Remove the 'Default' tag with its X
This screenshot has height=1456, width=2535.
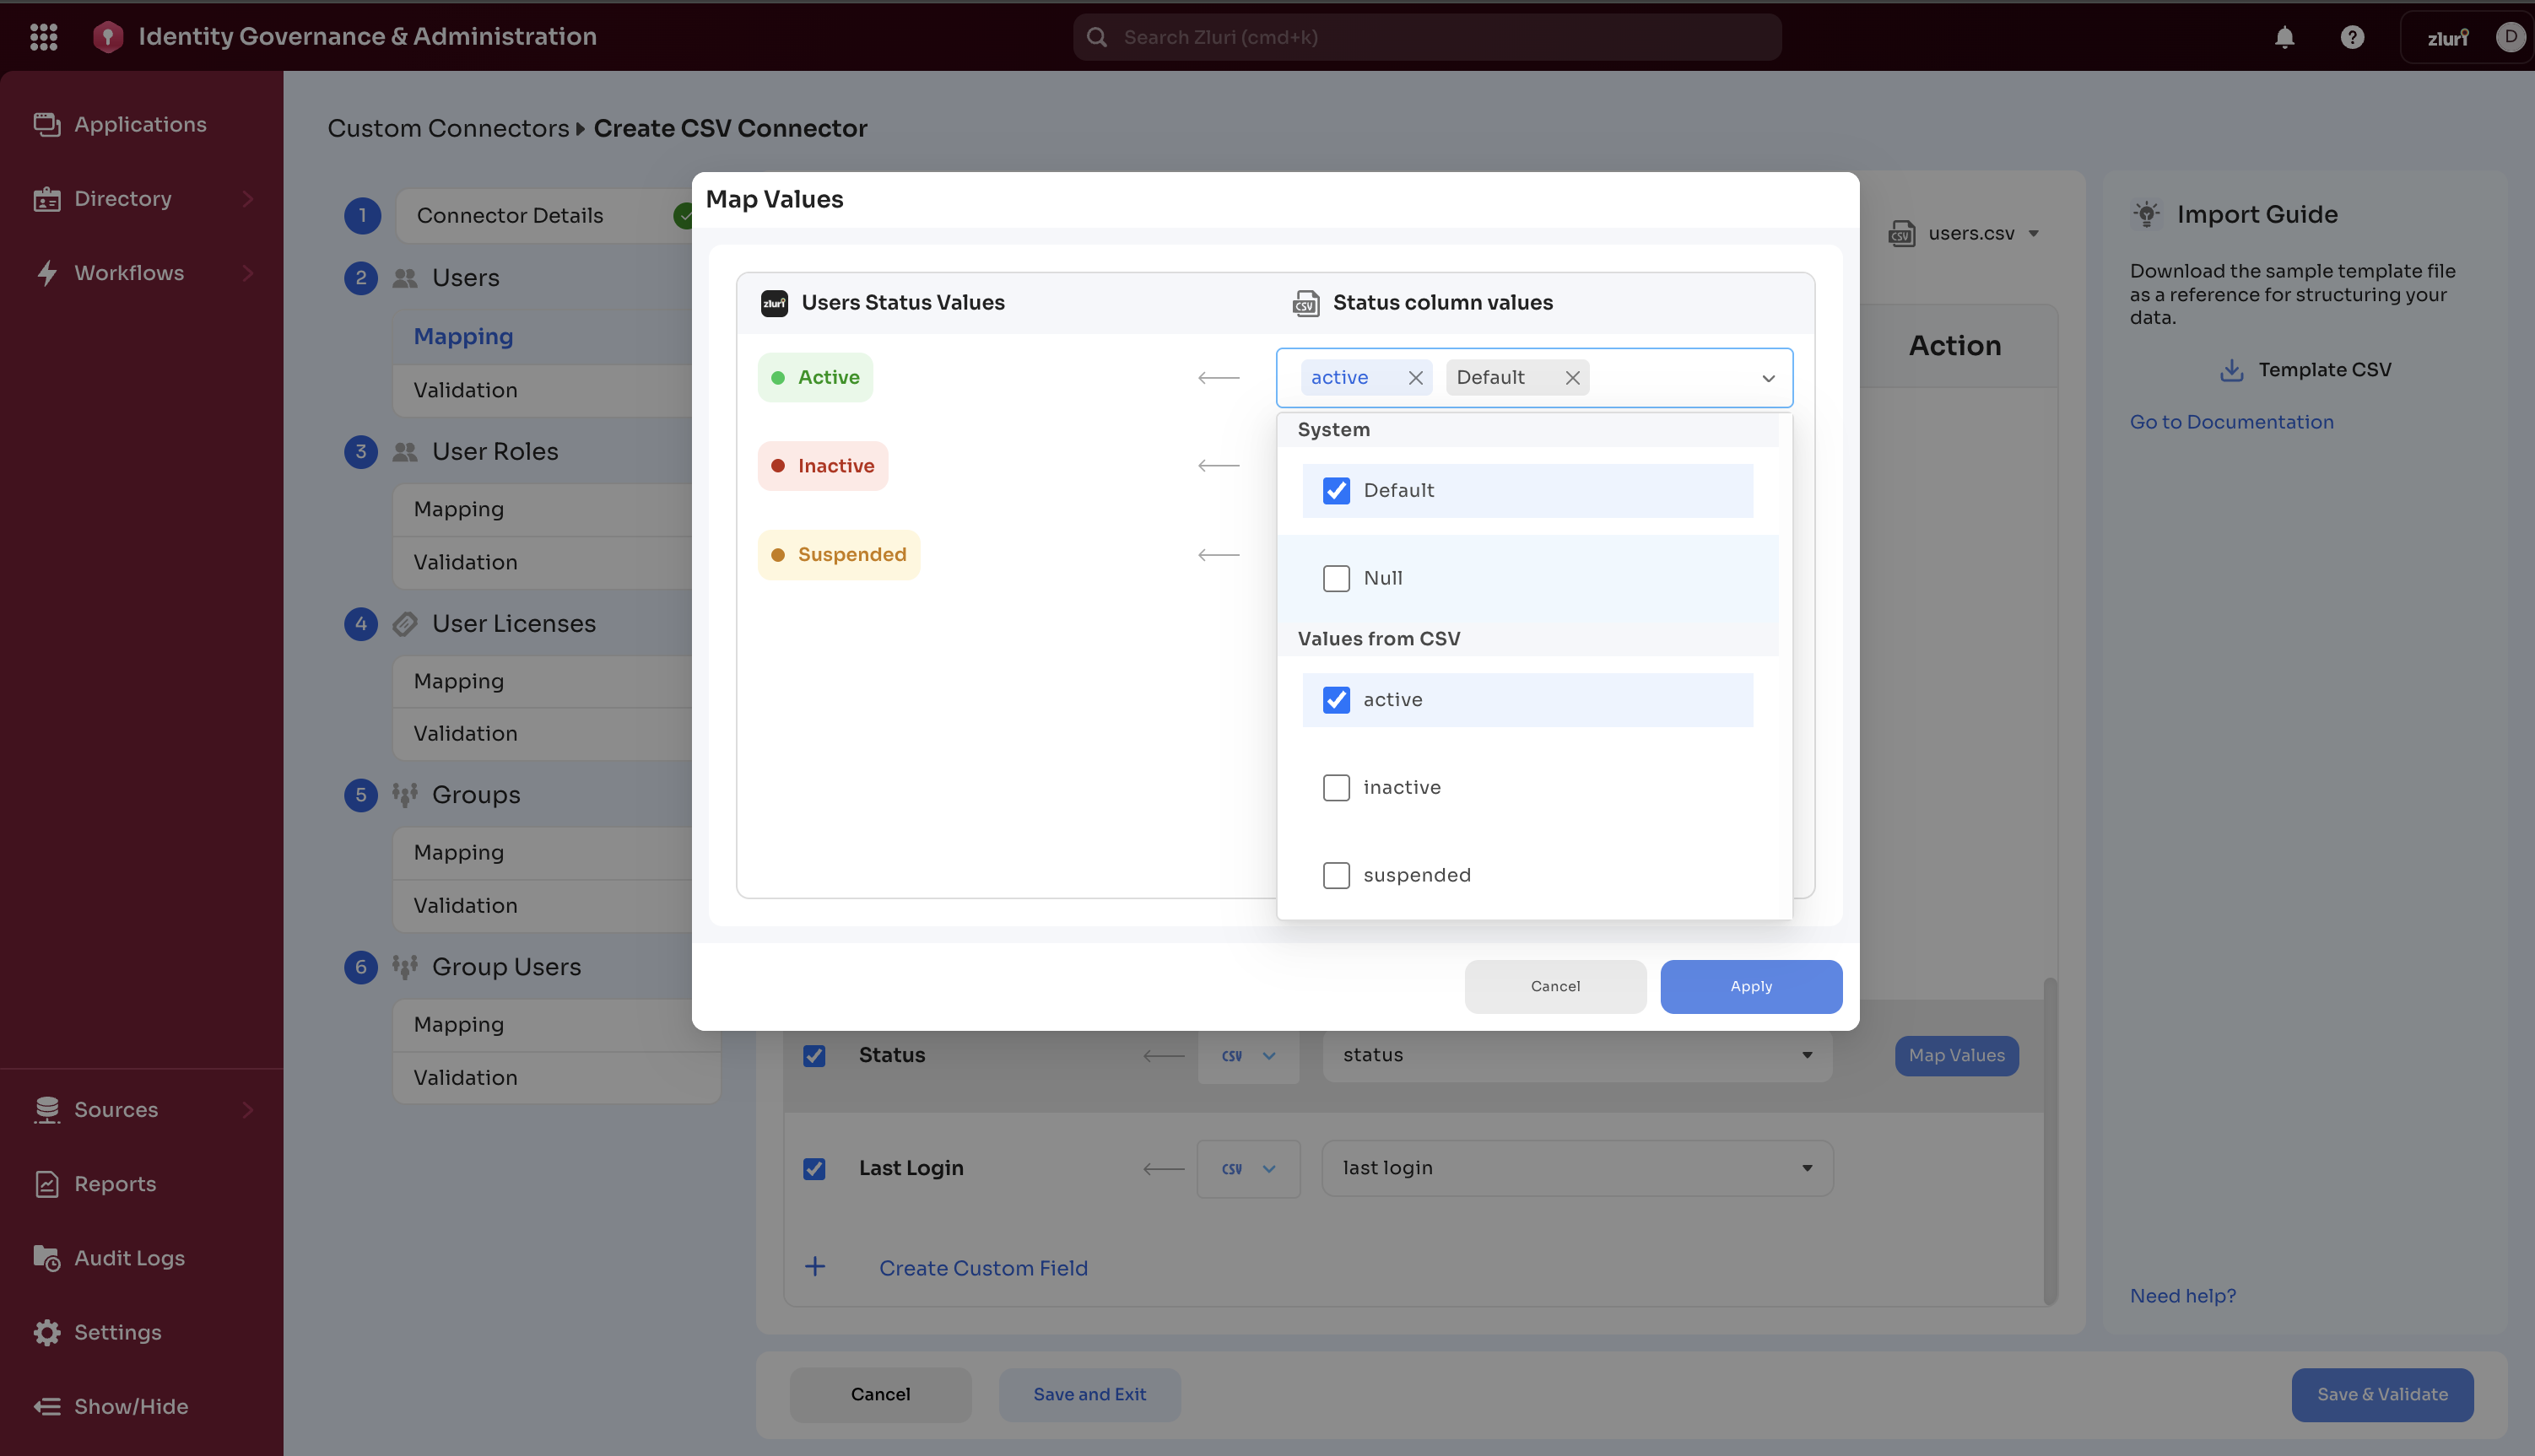click(x=1571, y=378)
